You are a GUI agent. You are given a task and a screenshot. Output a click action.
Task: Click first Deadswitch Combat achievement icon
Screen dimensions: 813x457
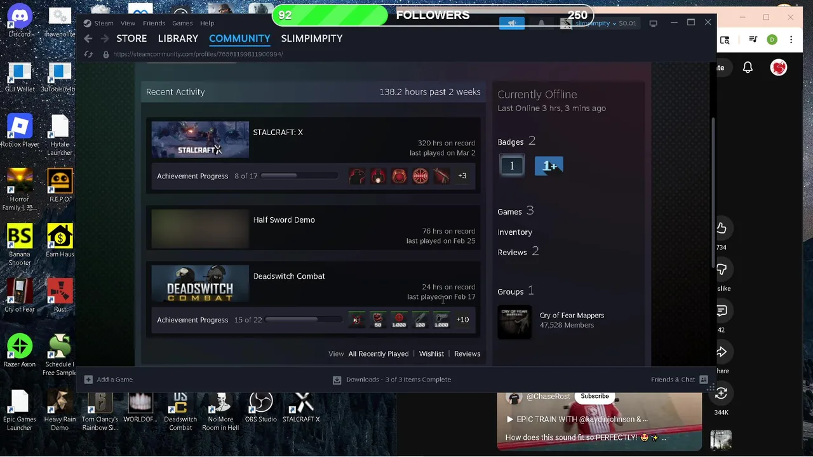pyautogui.click(x=356, y=320)
